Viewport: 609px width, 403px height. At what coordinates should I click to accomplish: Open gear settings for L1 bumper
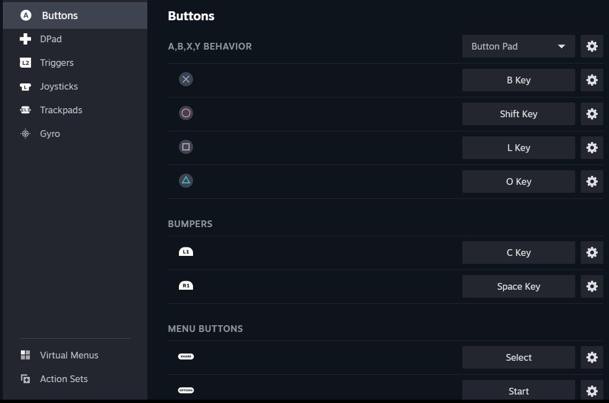pyautogui.click(x=592, y=253)
